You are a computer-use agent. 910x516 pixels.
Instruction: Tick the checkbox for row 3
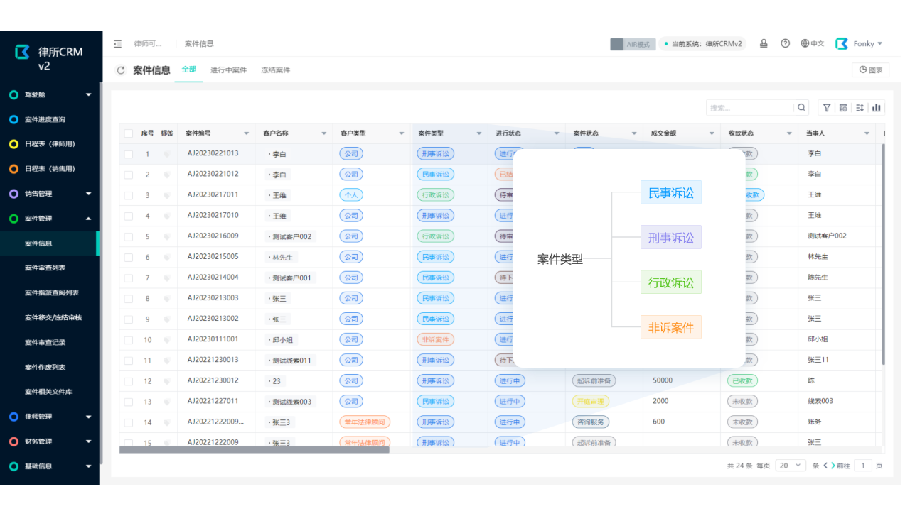point(129,195)
